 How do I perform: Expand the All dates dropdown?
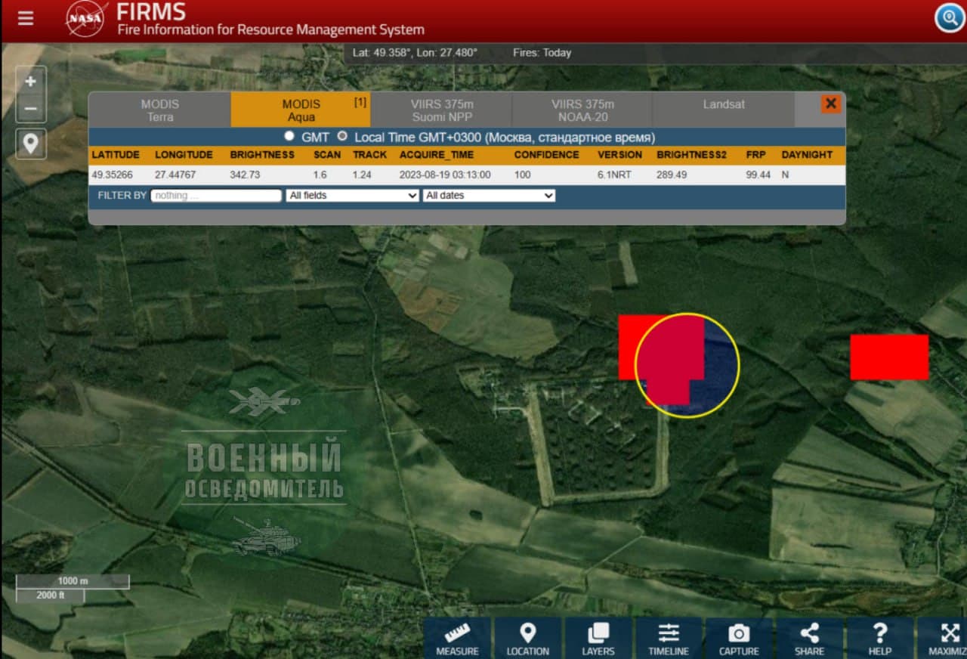(489, 195)
